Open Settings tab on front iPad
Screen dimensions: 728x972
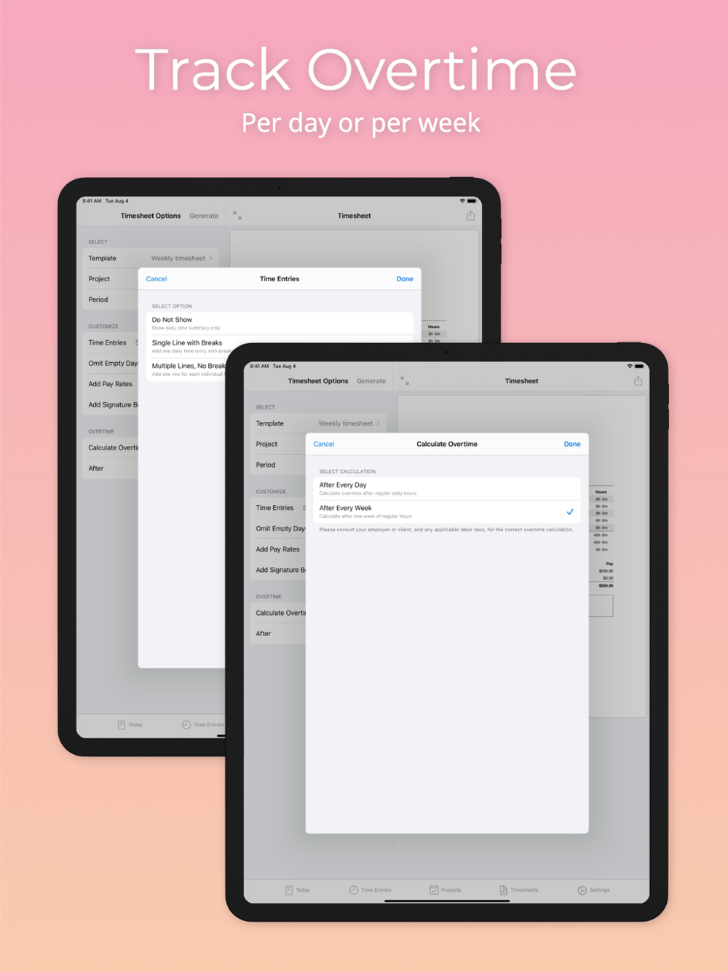click(x=594, y=890)
